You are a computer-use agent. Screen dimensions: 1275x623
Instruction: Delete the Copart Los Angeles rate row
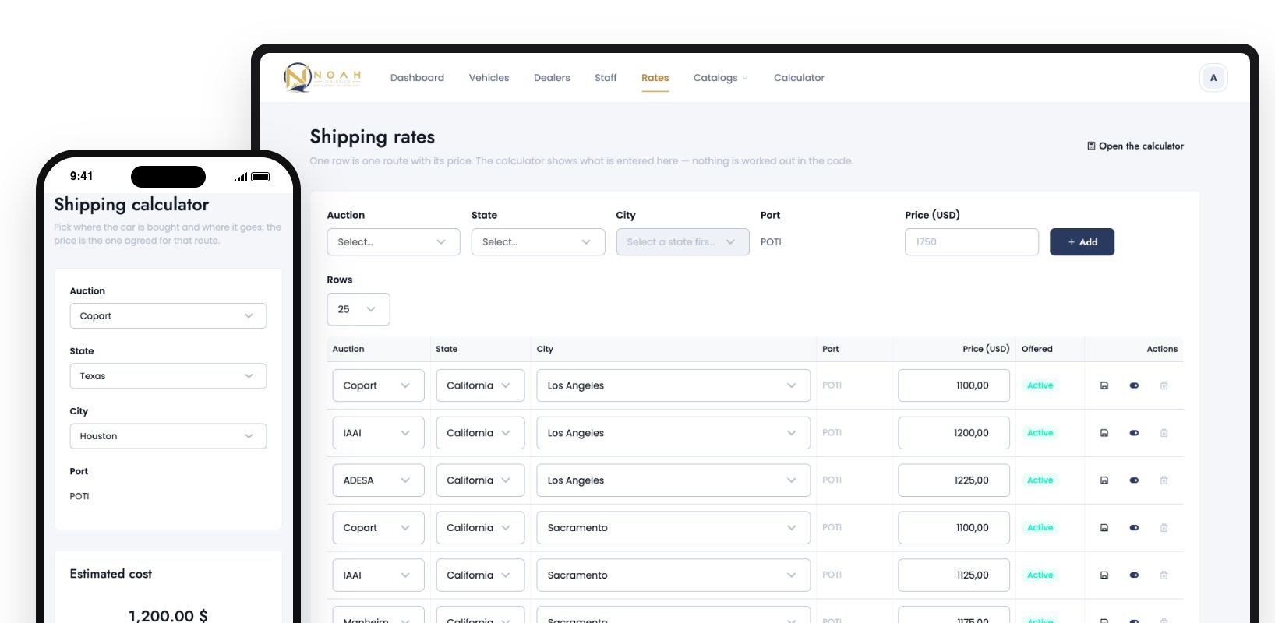click(1164, 385)
